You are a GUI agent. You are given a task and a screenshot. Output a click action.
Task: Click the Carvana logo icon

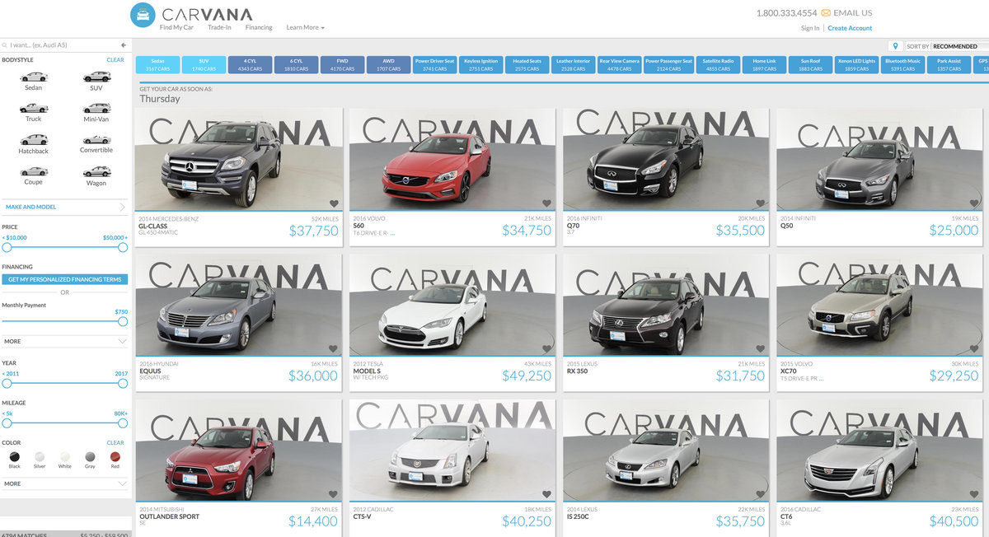point(142,14)
